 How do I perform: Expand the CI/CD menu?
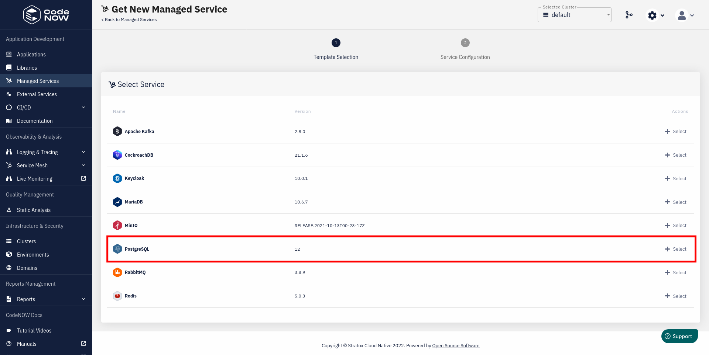pyautogui.click(x=46, y=108)
